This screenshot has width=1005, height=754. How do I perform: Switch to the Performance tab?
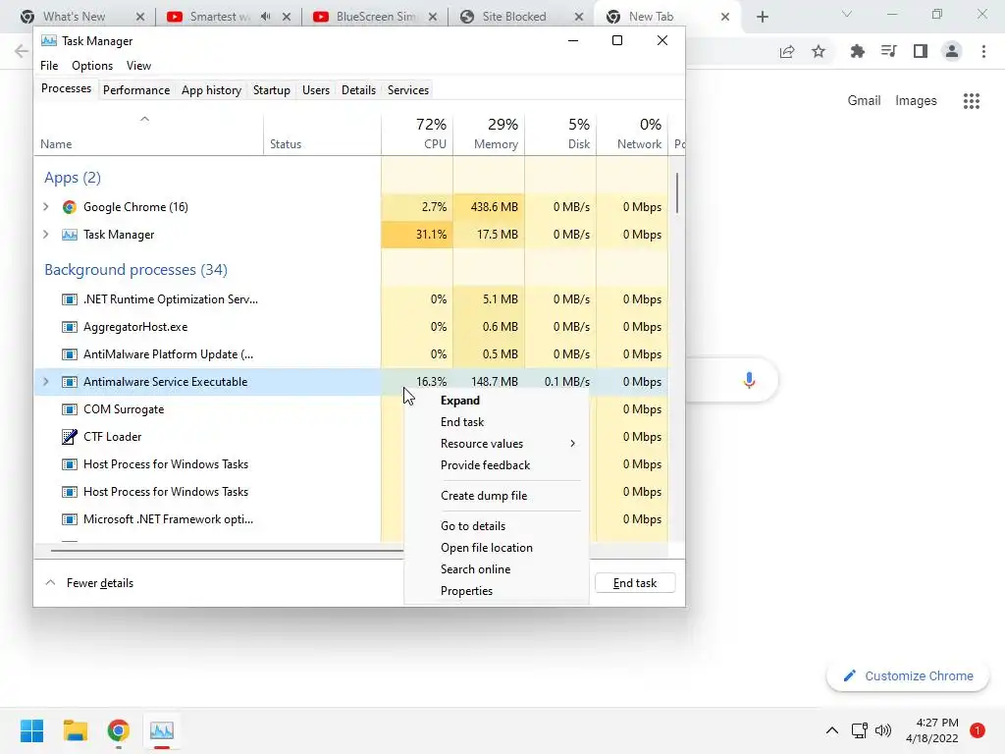click(136, 90)
